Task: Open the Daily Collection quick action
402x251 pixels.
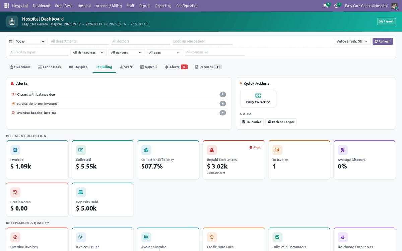Action: [x=258, y=98]
